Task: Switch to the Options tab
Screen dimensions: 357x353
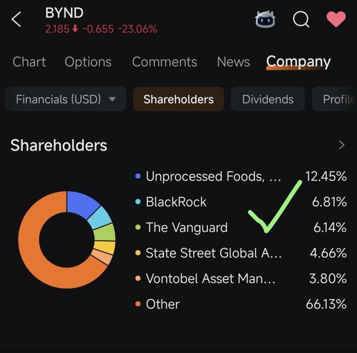Action: click(x=88, y=62)
